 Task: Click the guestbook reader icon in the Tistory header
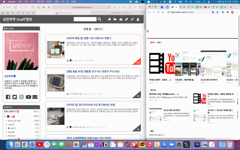(x=121, y=19)
